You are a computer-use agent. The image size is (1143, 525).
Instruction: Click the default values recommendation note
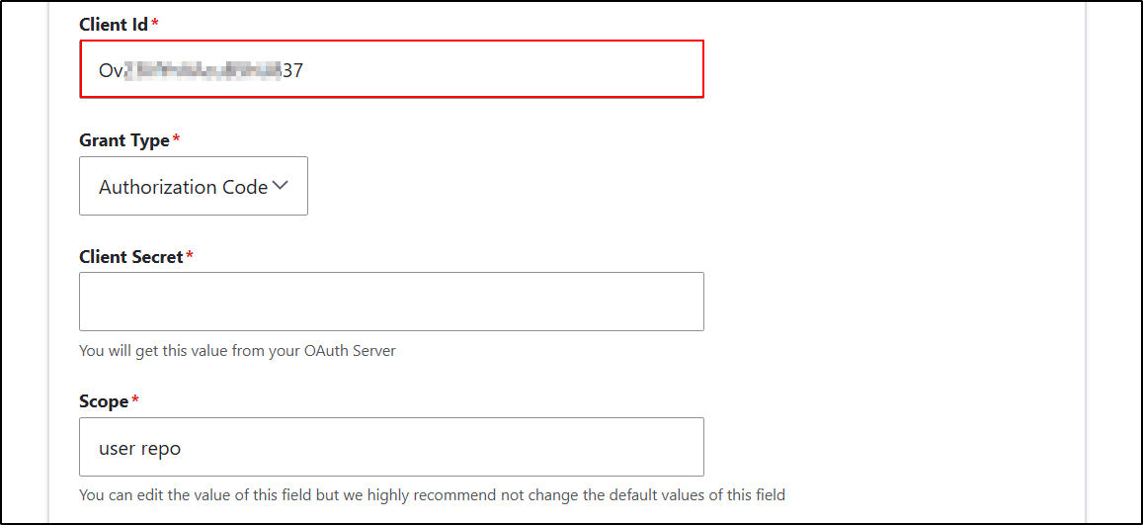[432, 494]
